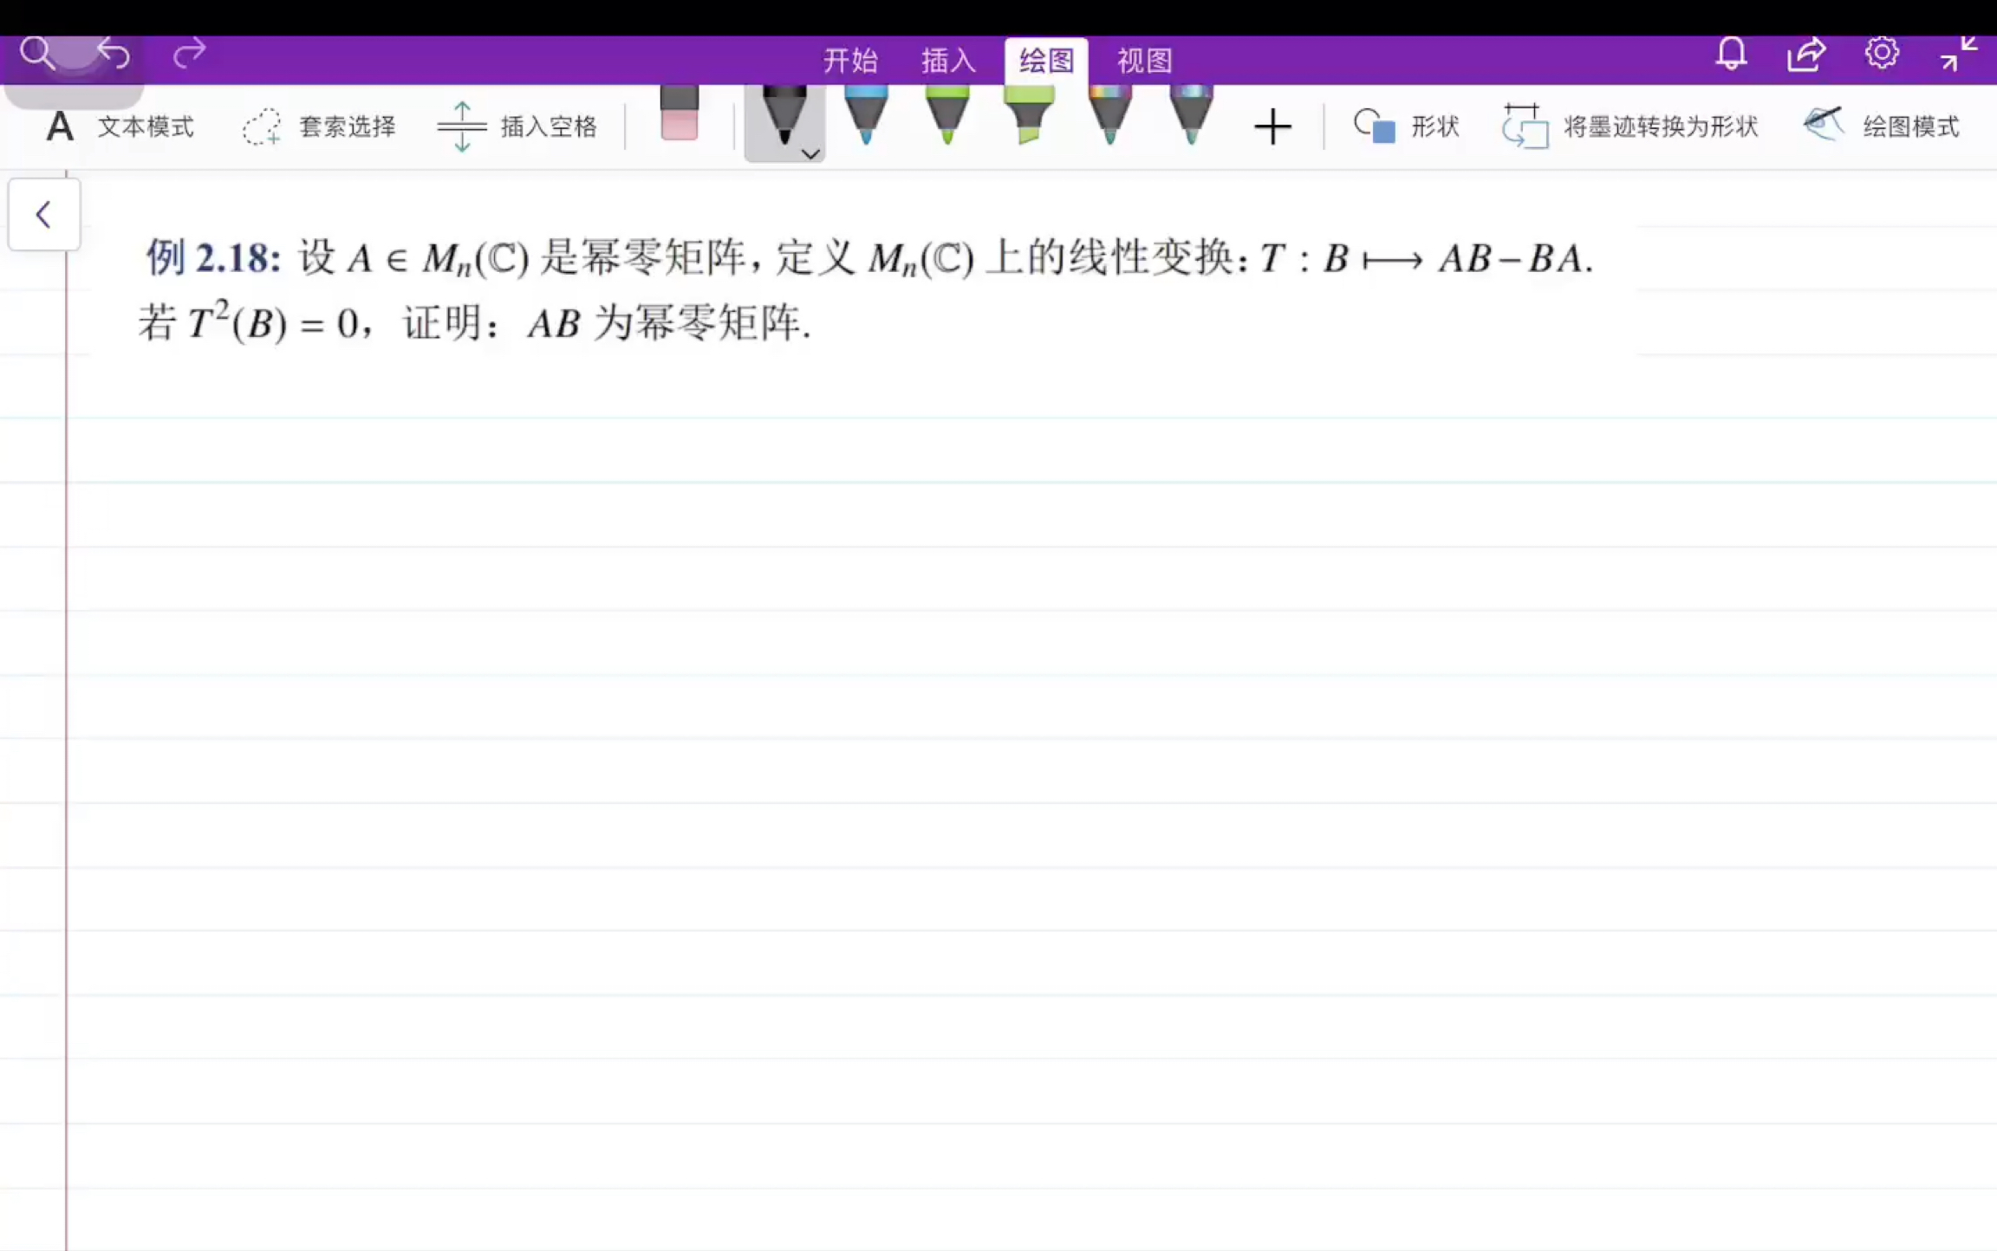Undo the last action

click(x=114, y=54)
